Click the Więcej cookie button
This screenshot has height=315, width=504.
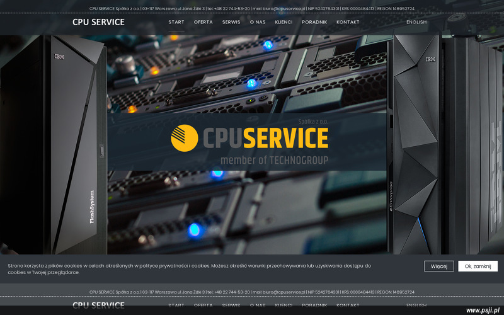[x=439, y=266]
